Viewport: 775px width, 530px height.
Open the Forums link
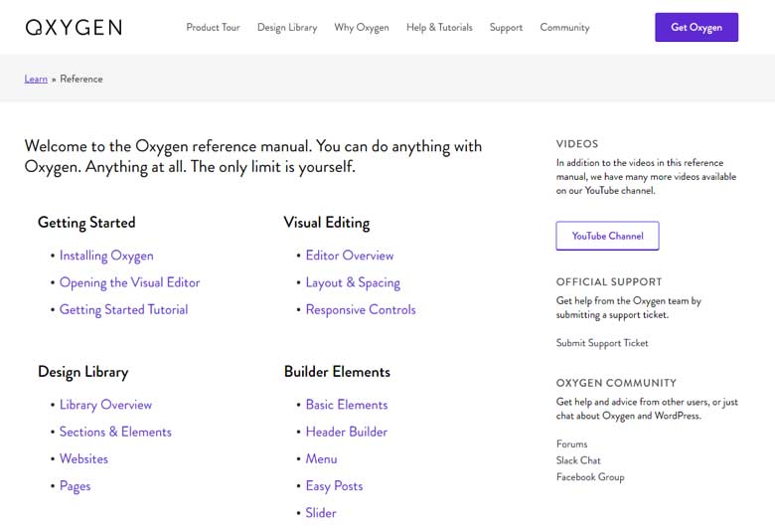[572, 443]
